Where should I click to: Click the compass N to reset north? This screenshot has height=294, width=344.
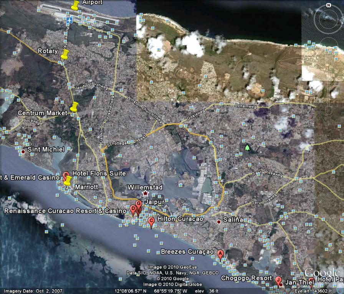[328, 5]
